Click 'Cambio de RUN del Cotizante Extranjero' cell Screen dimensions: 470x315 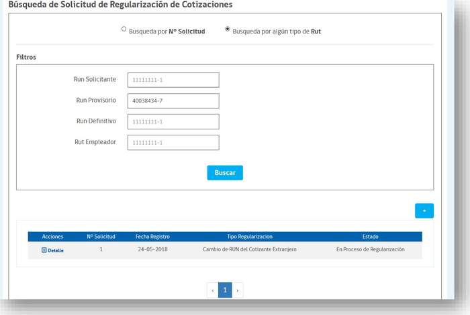tap(250, 249)
